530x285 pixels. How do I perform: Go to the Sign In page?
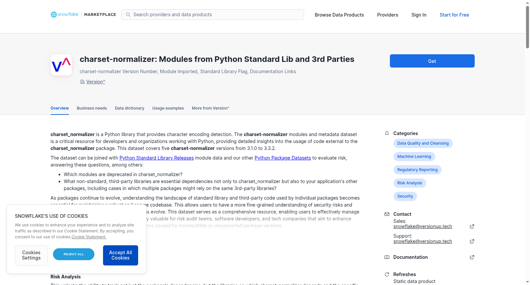pos(419,15)
